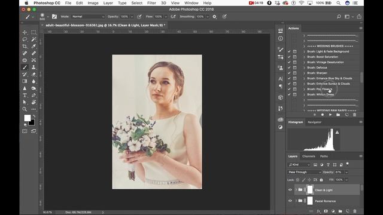
Task: Select the Eraser tool
Action: pos(34,74)
